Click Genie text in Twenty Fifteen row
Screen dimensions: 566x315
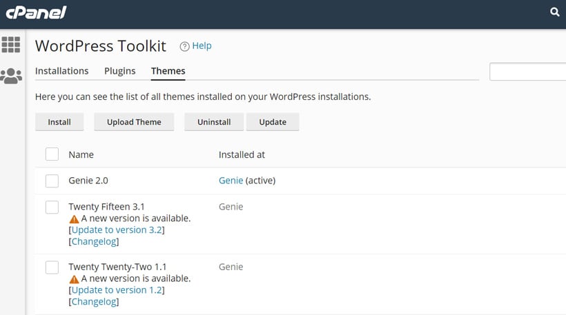231,207
